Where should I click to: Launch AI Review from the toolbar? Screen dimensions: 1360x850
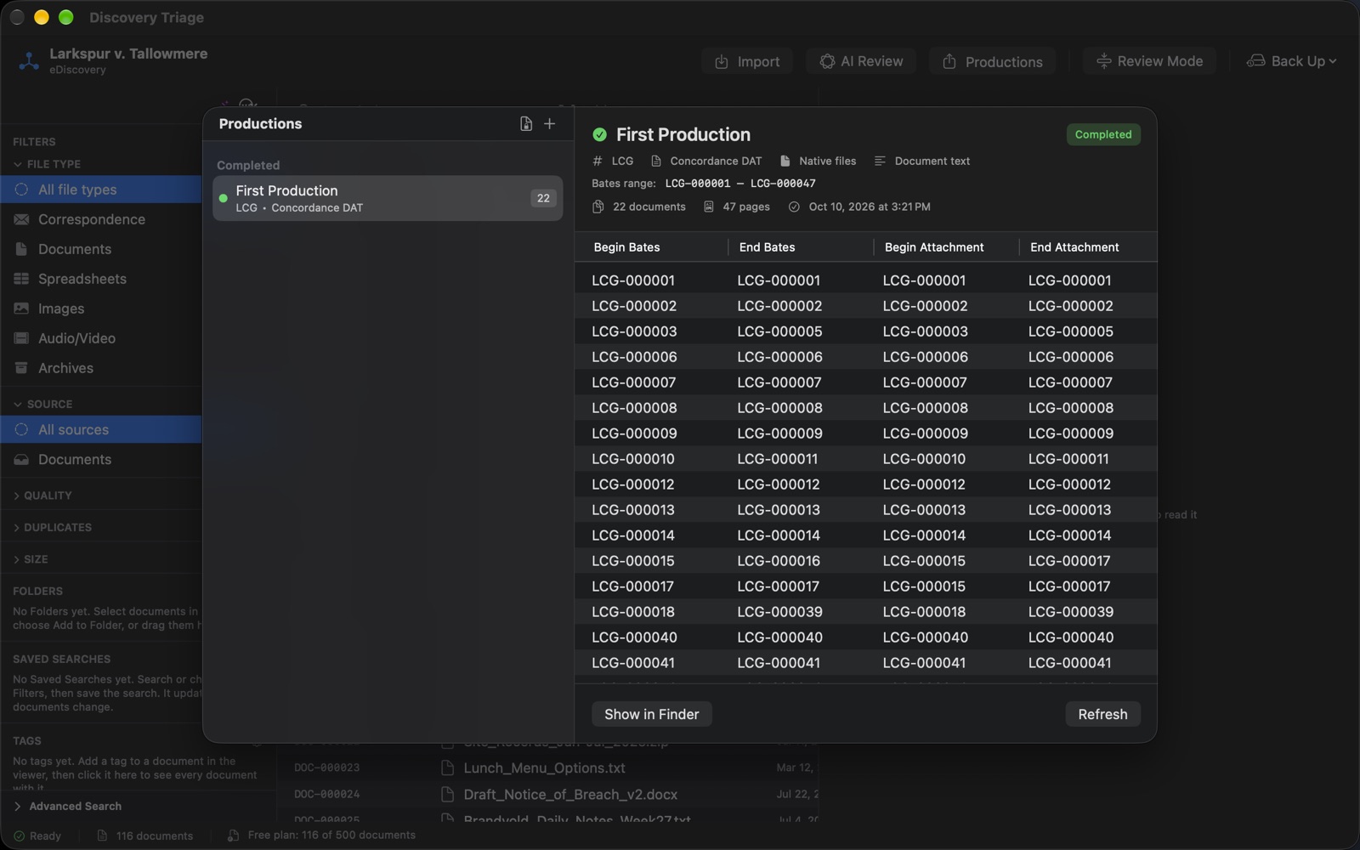(861, 61)
